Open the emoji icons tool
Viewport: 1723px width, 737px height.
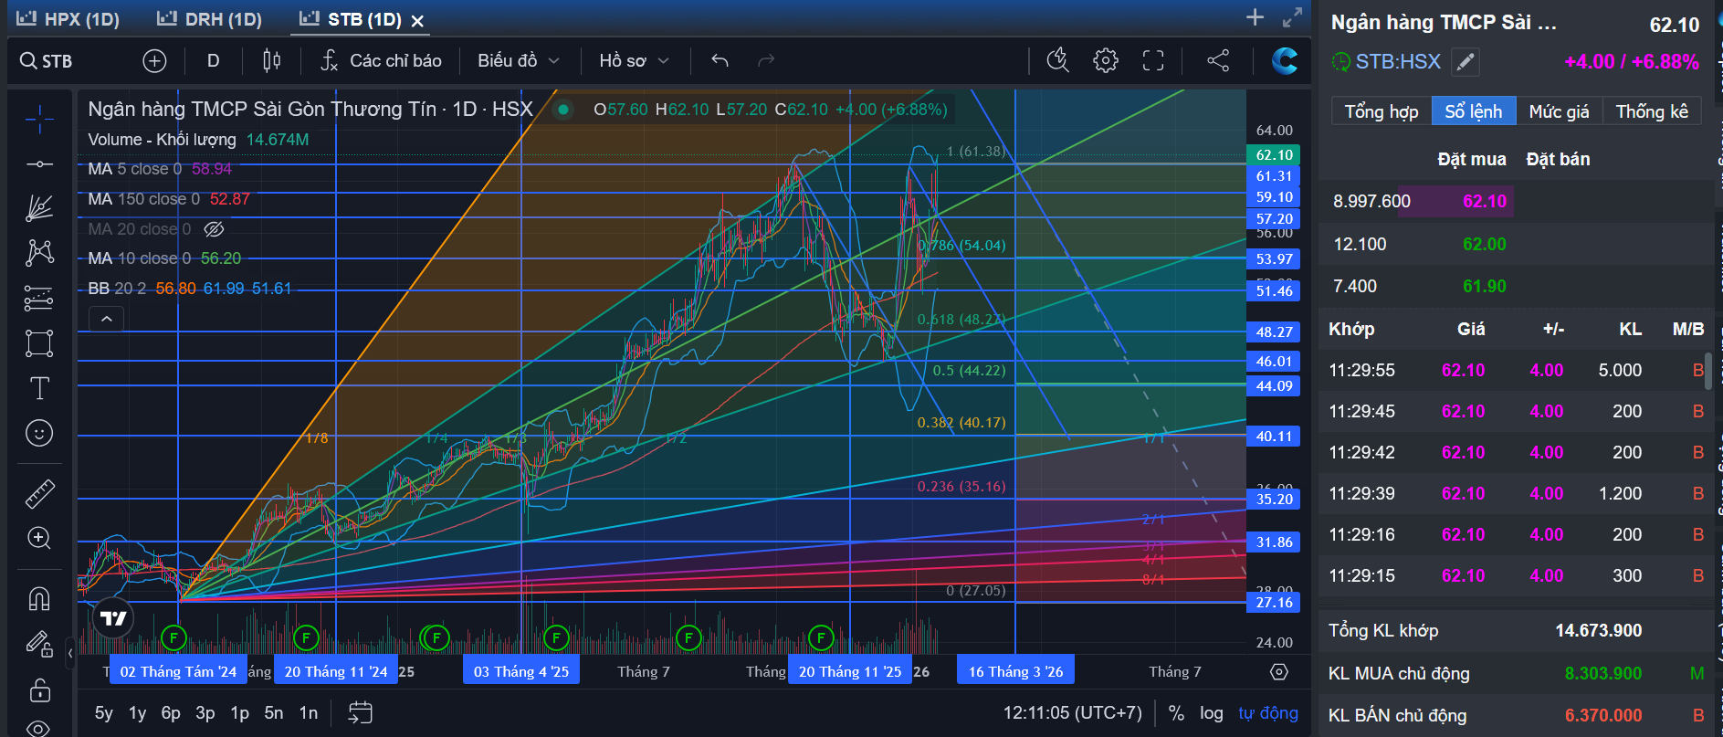pos(39,433)
